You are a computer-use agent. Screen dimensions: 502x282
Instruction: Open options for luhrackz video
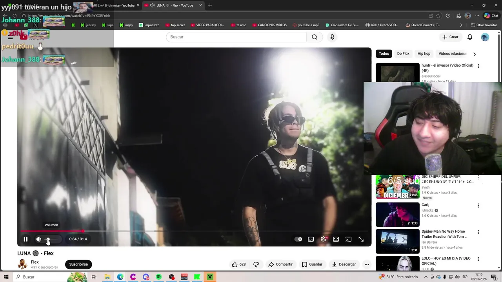pyautogui.click(x=478, y=206)
